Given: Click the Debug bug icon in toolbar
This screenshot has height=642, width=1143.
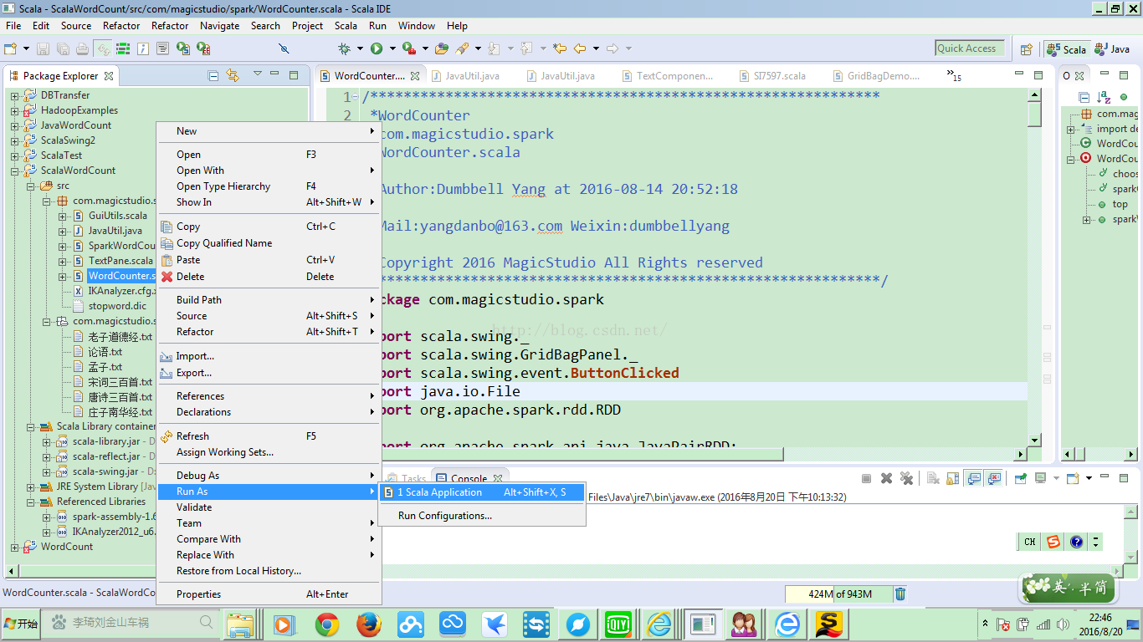Looking at the screenshot, I should click(x=344, y=48).
